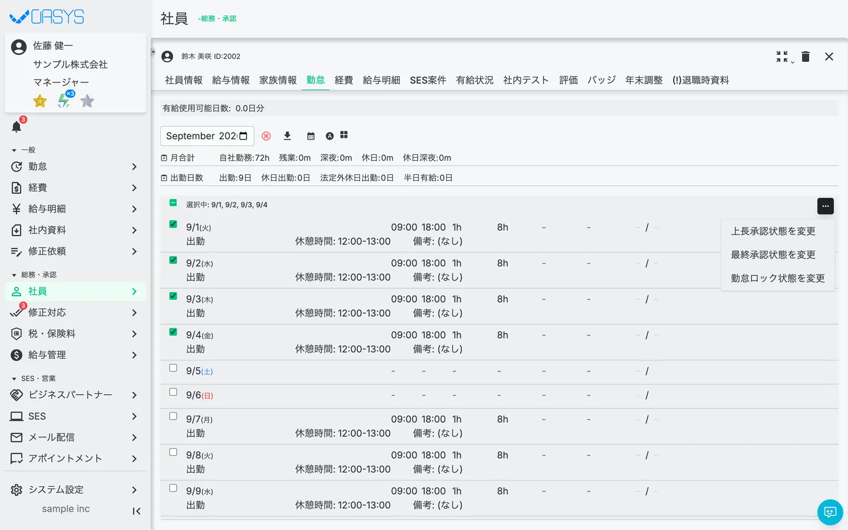Go to メール配信 in the sidebar
Screen dimensions: 848x530
coord(75,438)
